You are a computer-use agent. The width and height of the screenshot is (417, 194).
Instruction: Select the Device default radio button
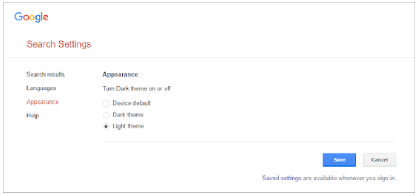(106, 104)
